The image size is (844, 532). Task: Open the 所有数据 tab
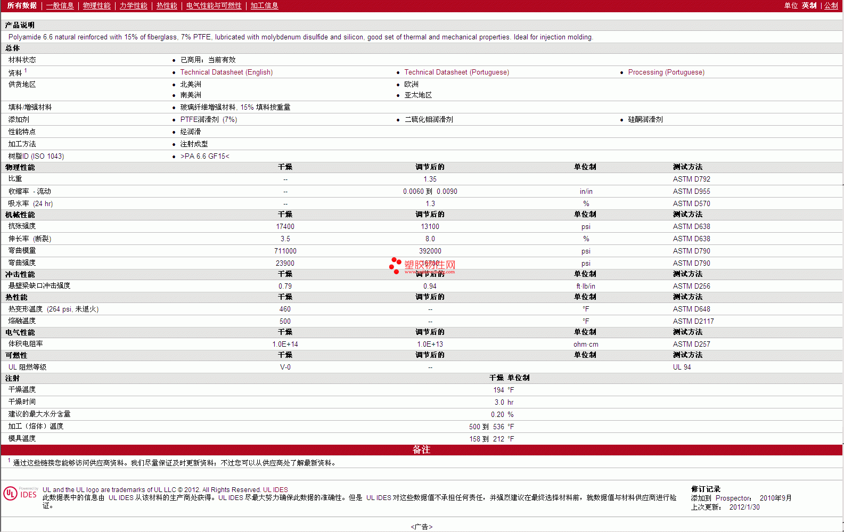pyautogui.click(x=22, y=5)
